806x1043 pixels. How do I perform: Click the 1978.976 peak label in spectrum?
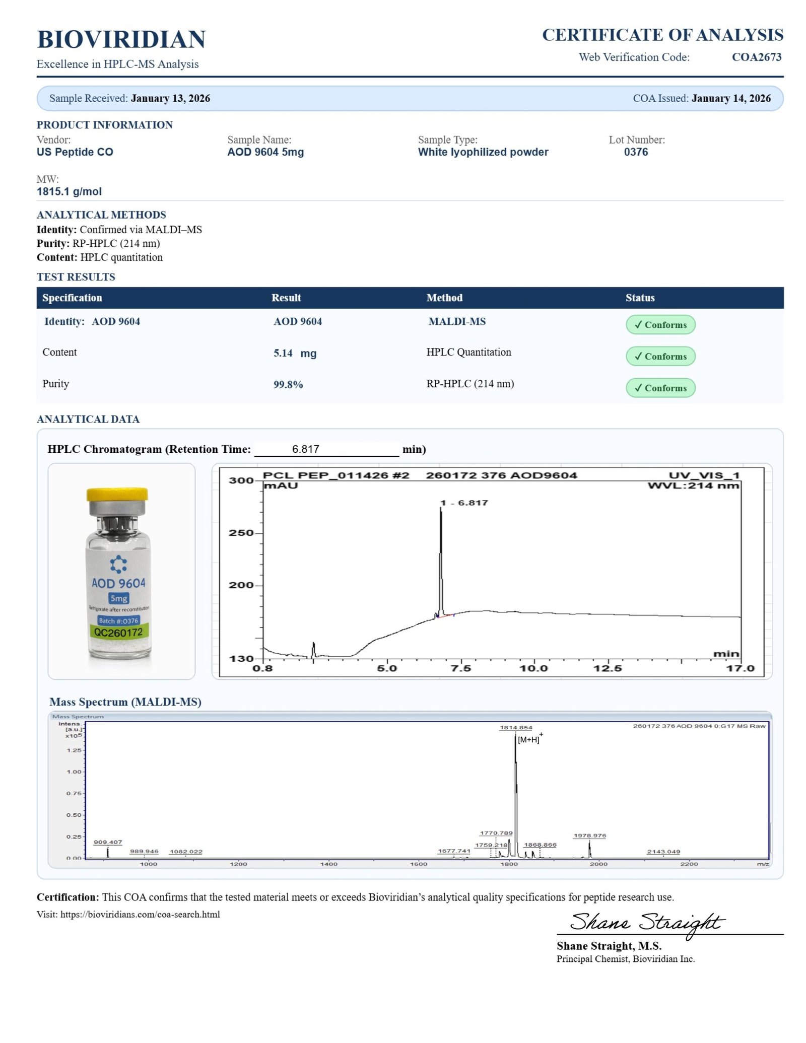[589, 836]
